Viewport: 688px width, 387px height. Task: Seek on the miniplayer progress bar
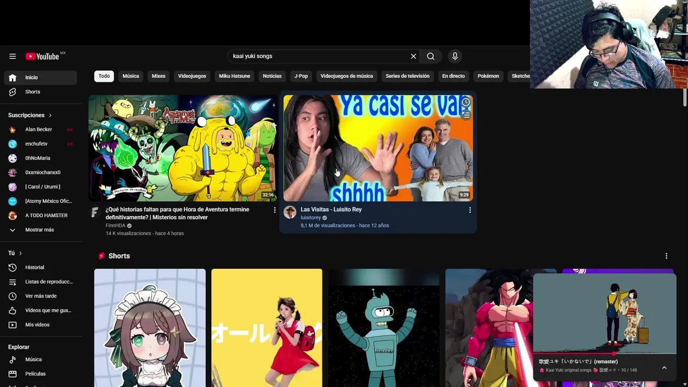[x=605, y=354]
